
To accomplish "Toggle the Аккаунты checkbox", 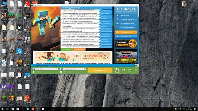I will 34,72.
